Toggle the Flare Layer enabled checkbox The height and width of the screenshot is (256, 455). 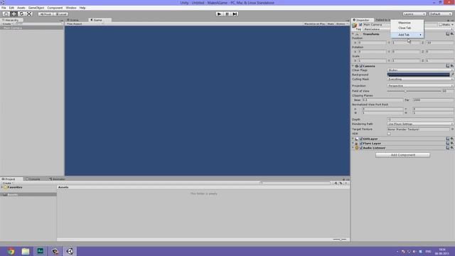coord(361,144)
